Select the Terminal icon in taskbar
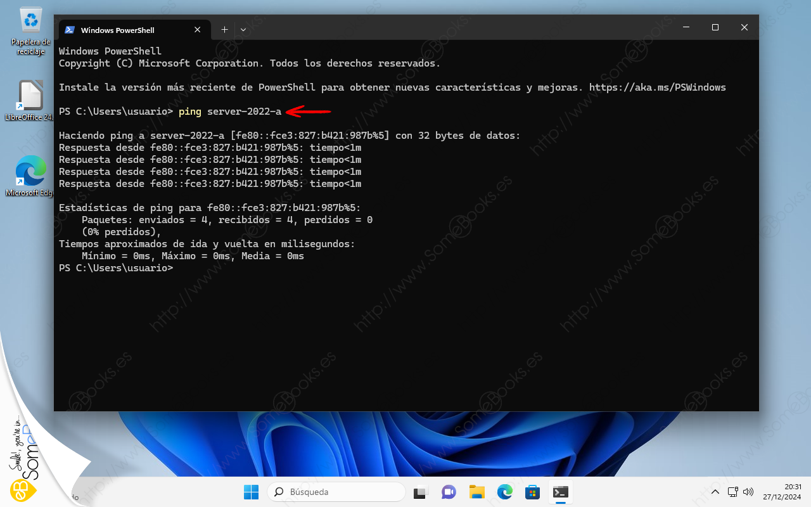 point(561,492)
